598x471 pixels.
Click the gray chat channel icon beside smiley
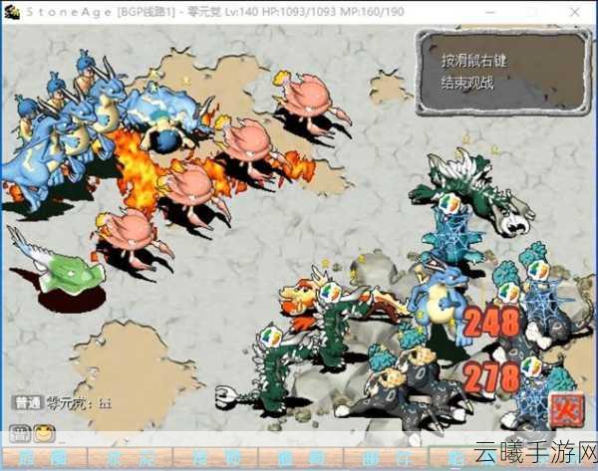click(x=20, y=433)
